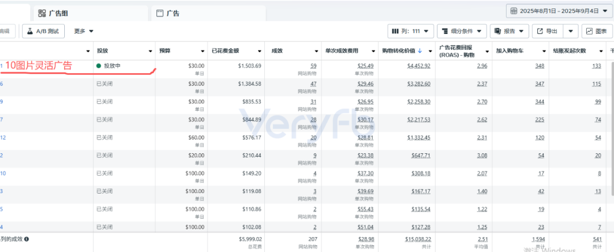Image resolution: width=614 pixels, height=252 pixels.
Task: Click the ROAS value 3.08
Action: 483,155
